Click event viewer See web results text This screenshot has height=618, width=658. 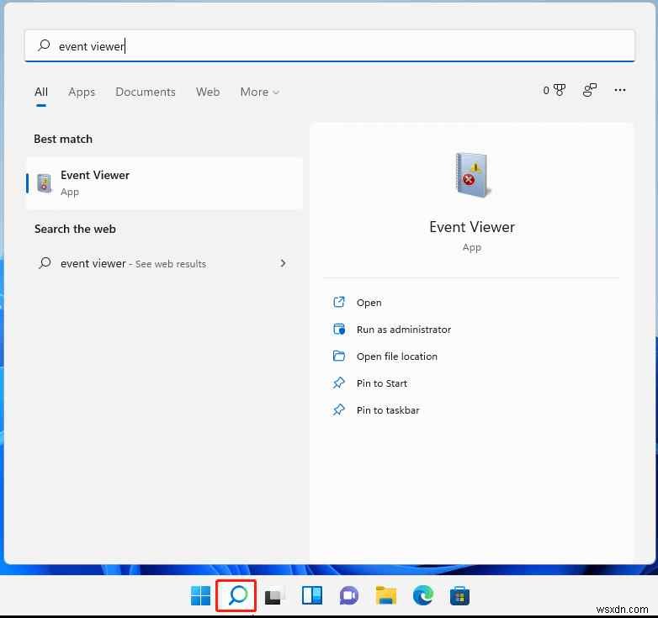133,263
